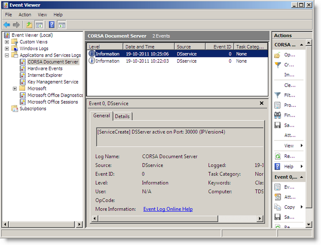Open the Help menu
321x245 pixels.
[x=58, y=15]
